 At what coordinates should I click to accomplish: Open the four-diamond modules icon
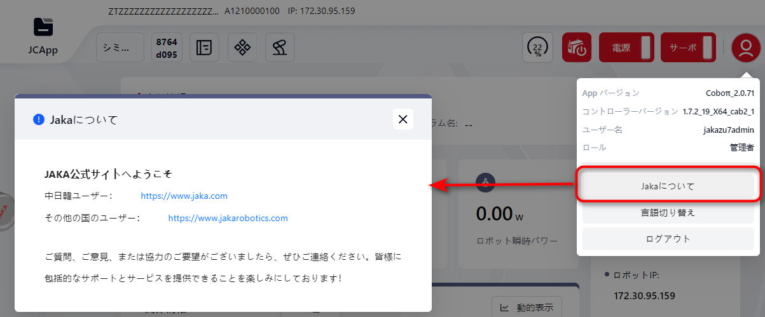(x=242, y=48)
